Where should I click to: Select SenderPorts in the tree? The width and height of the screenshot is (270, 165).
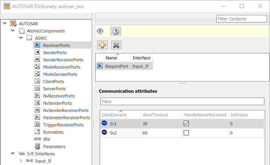55,53
